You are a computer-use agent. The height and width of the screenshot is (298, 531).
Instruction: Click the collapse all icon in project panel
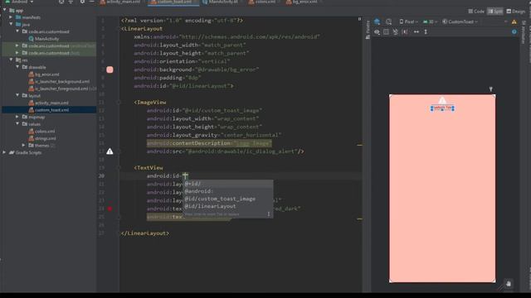pos(71,2)
